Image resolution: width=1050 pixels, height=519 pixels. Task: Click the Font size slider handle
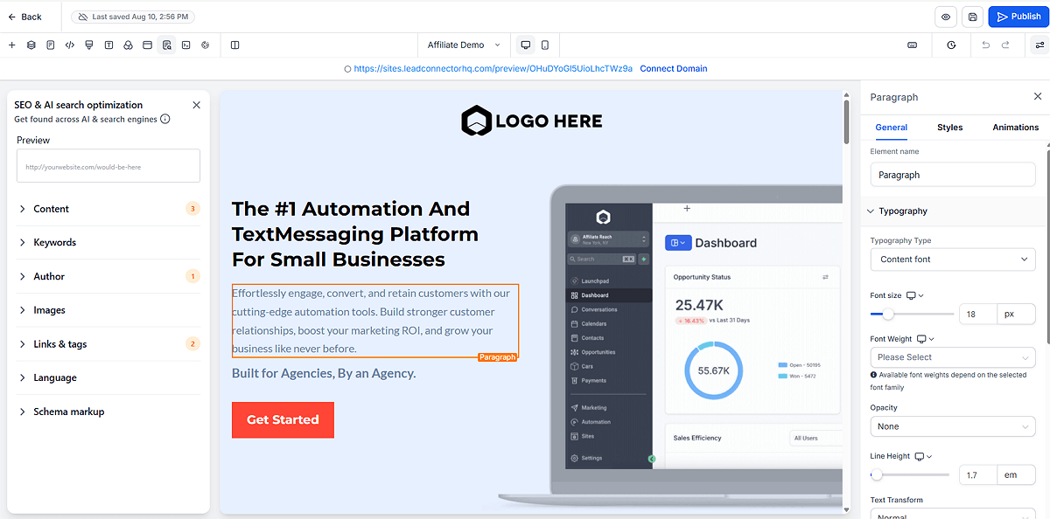pyautogui.click(x=888, y=314)
